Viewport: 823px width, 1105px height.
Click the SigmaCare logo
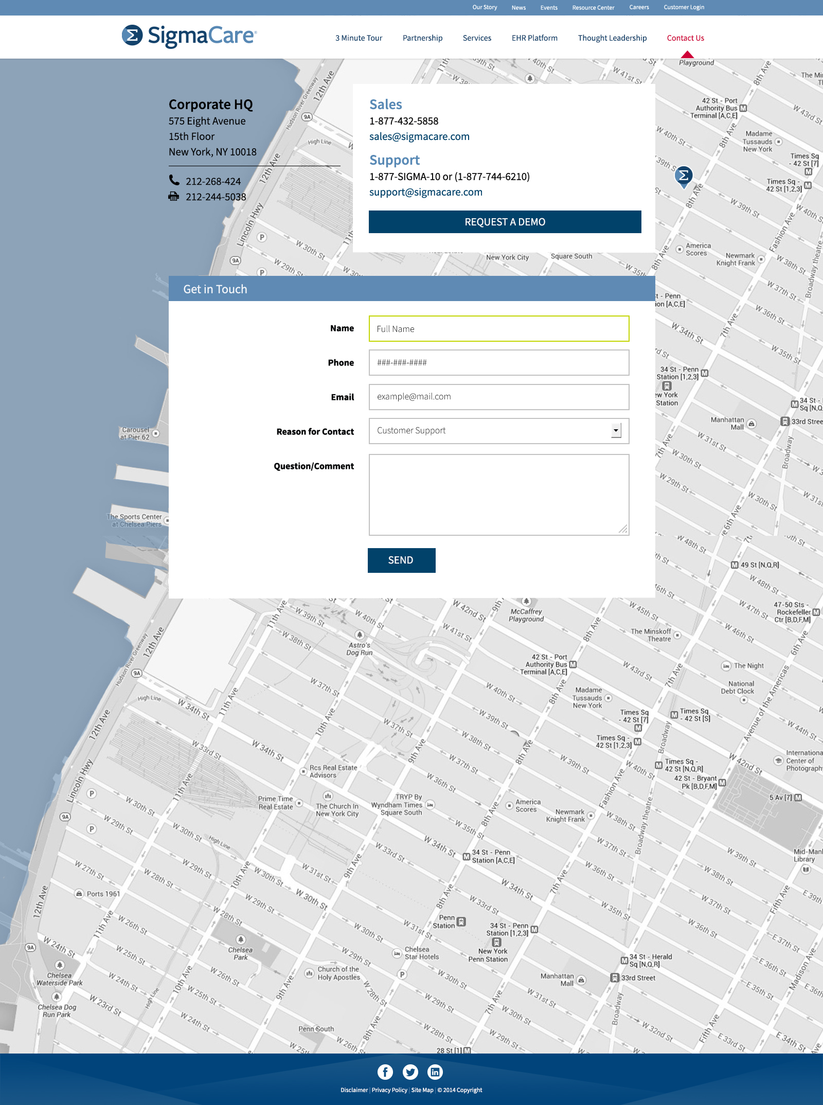click(x=189, y=36)
